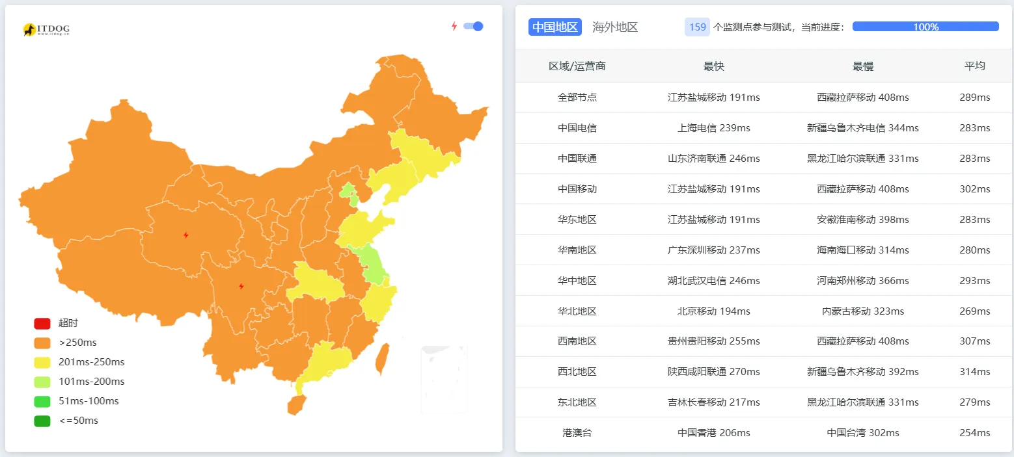Toggle the blue map display switch
The height and width of the screenshot is (457, 1014).
(472, 26)
